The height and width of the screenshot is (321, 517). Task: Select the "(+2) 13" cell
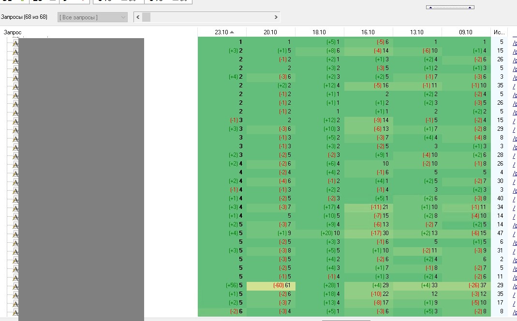417,233
